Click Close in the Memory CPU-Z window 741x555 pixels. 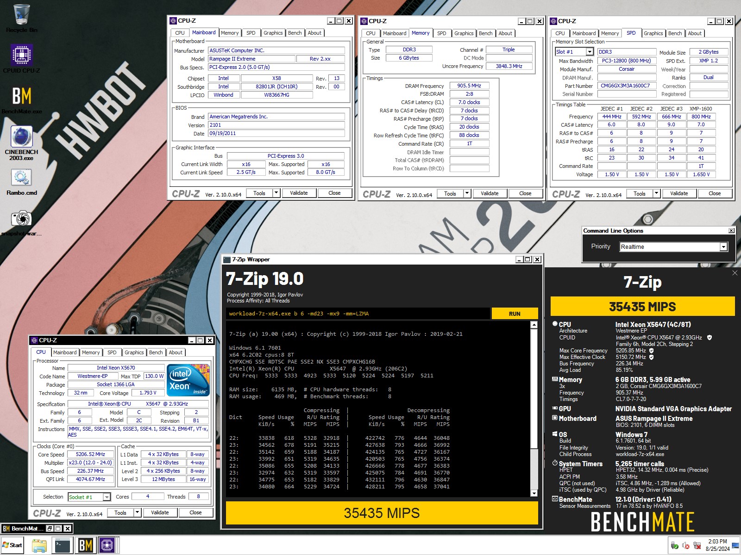click(525, 193)
